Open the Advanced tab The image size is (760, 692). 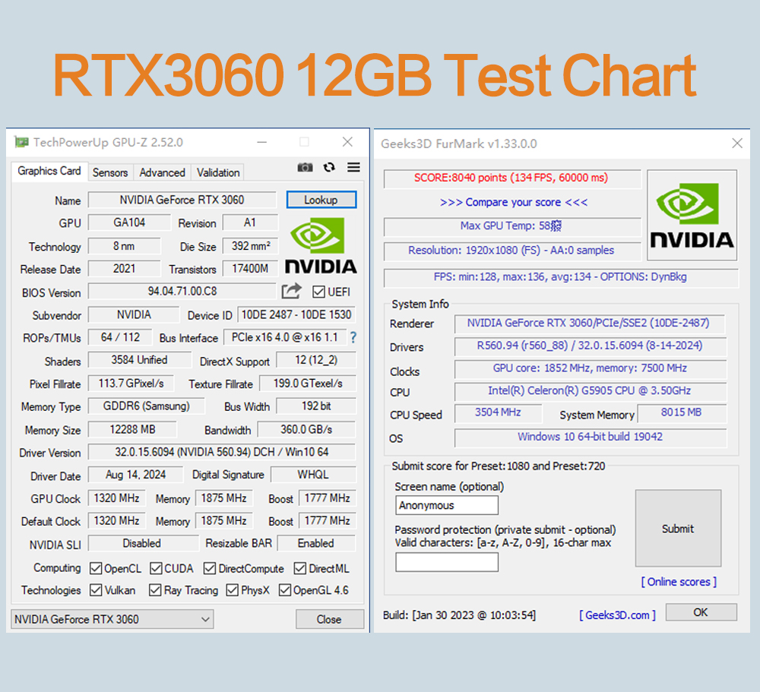[x=163, y=172]
